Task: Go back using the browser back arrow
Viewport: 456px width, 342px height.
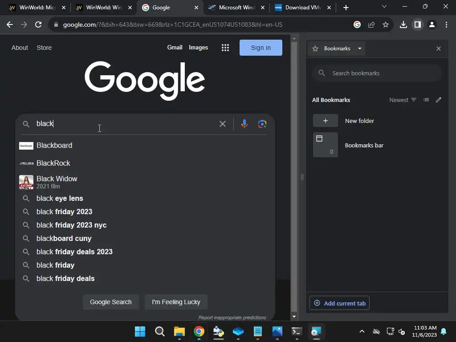Action: [x=10, y=25]
